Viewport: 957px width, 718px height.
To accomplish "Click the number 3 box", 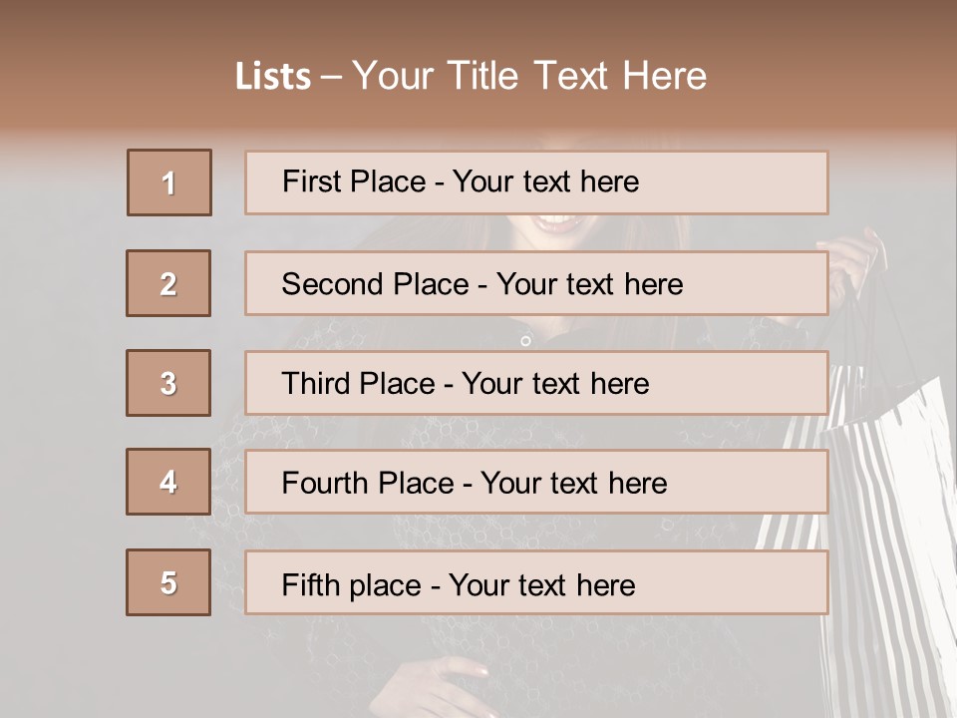I will coord(168,383).
